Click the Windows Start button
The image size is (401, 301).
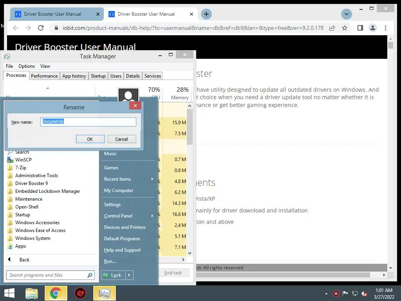click(x=9, y=293)
